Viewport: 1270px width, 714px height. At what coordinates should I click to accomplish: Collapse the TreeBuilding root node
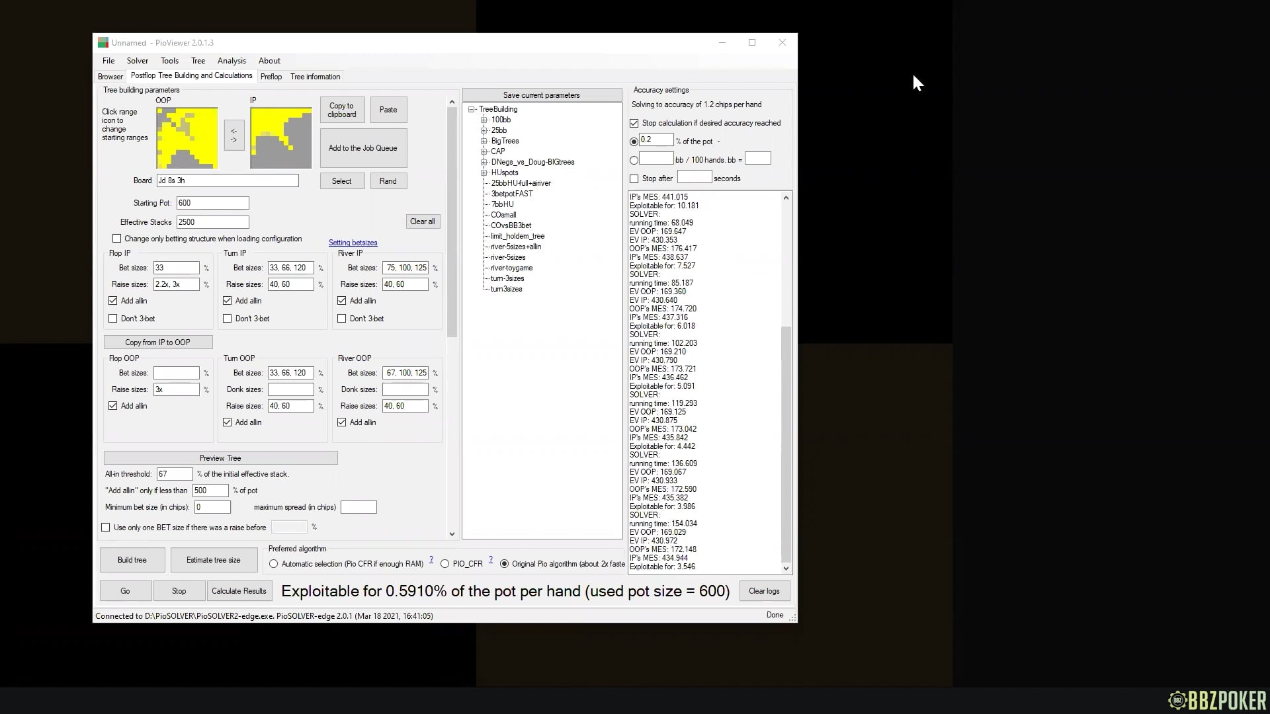click(x=471, y=108)
